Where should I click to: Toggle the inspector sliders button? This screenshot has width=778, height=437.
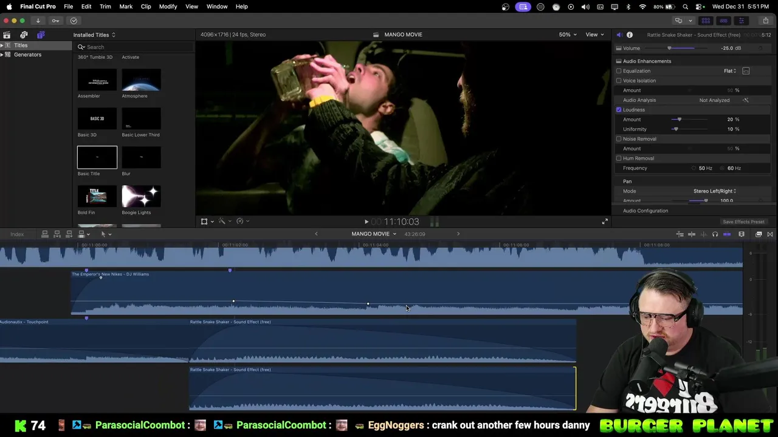741,21
